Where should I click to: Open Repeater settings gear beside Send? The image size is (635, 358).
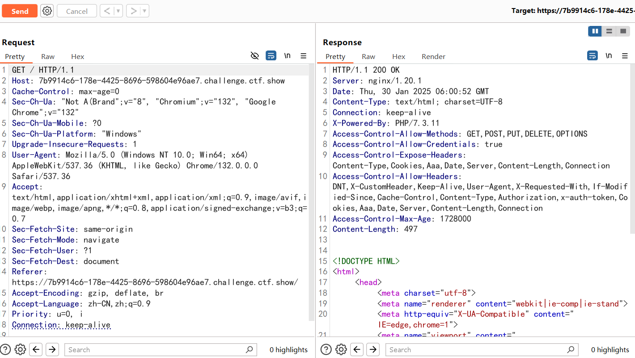click(47, 11)
